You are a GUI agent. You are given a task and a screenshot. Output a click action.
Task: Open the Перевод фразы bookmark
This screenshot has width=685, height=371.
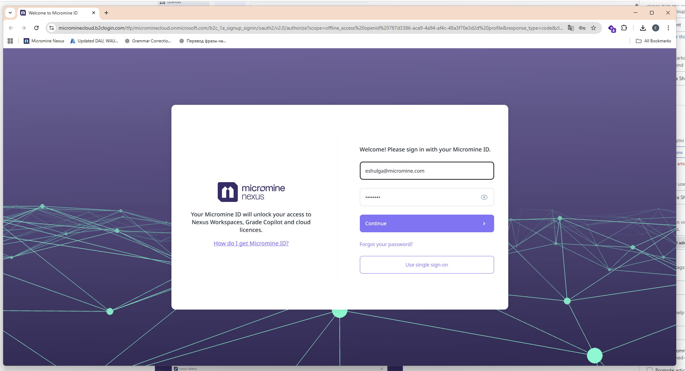coord(203,41)
